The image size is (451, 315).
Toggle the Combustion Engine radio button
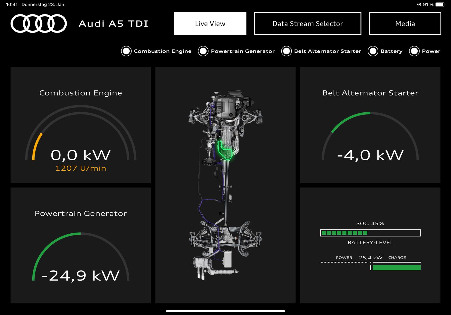click(x=126, y=51)
